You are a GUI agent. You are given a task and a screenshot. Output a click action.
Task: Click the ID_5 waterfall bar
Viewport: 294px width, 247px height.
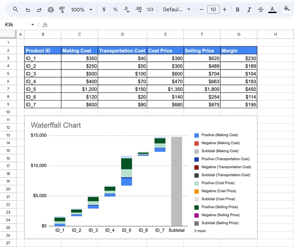[126, 171]
